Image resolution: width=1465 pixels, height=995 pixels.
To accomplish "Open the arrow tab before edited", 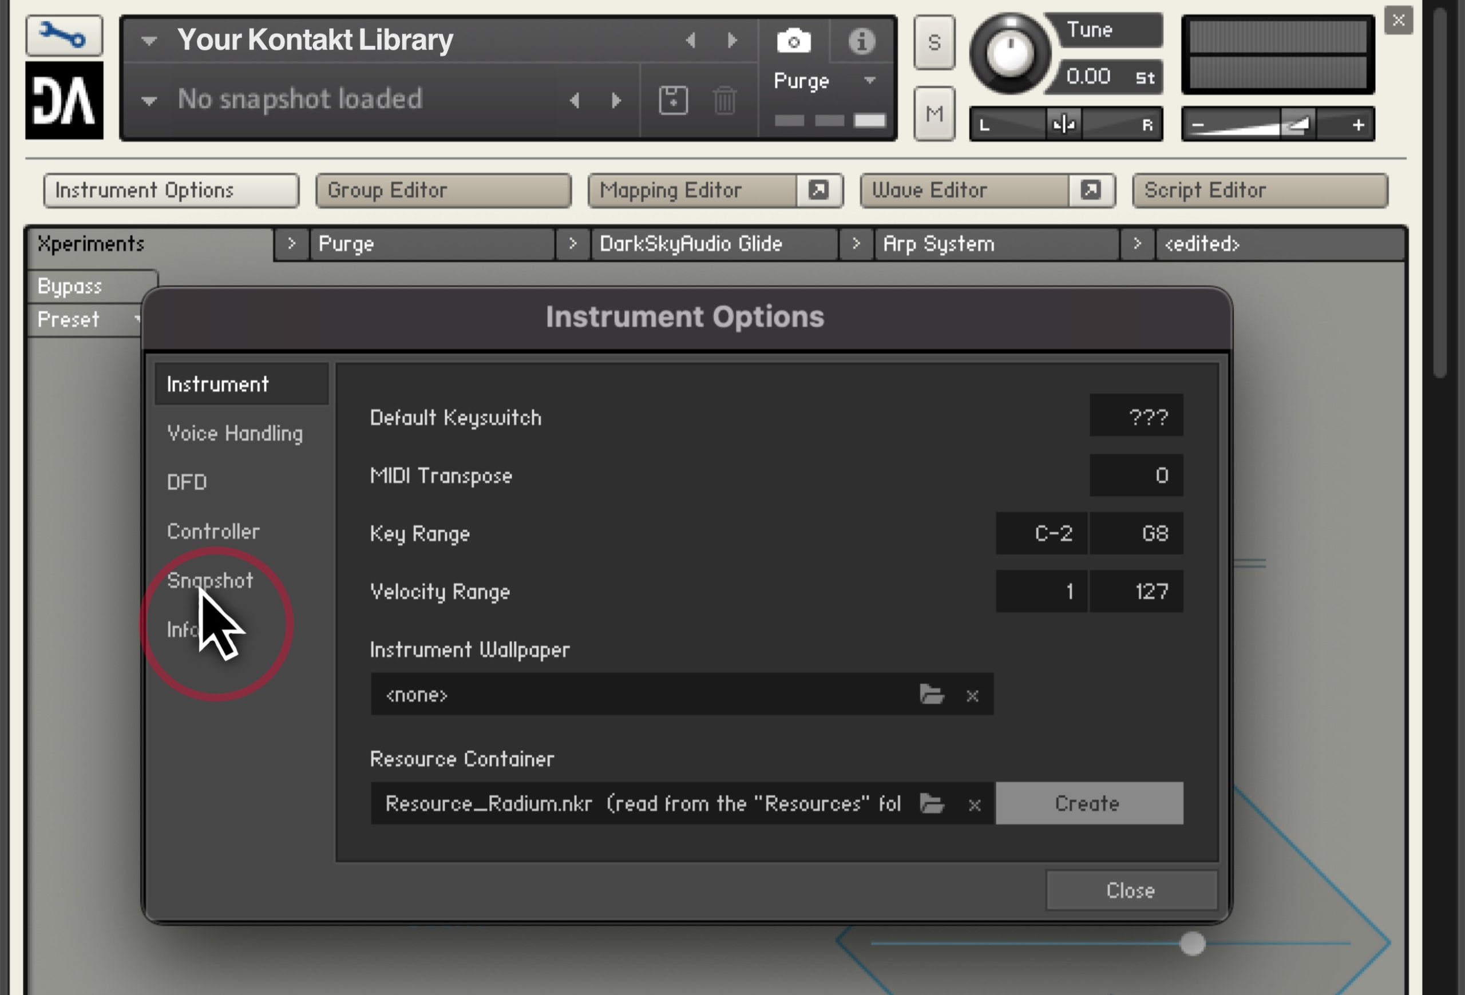I will coord(1137,244).
